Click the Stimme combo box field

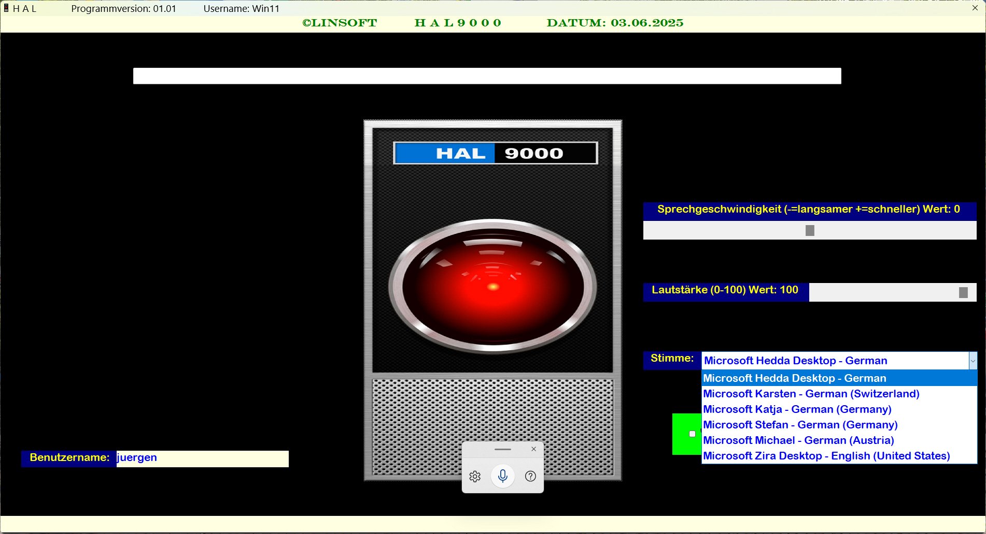[835, 361]
